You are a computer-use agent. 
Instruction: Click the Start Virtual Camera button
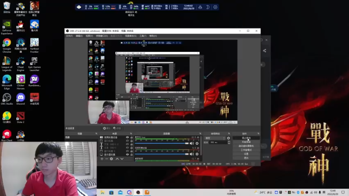(x=246, y=146)
